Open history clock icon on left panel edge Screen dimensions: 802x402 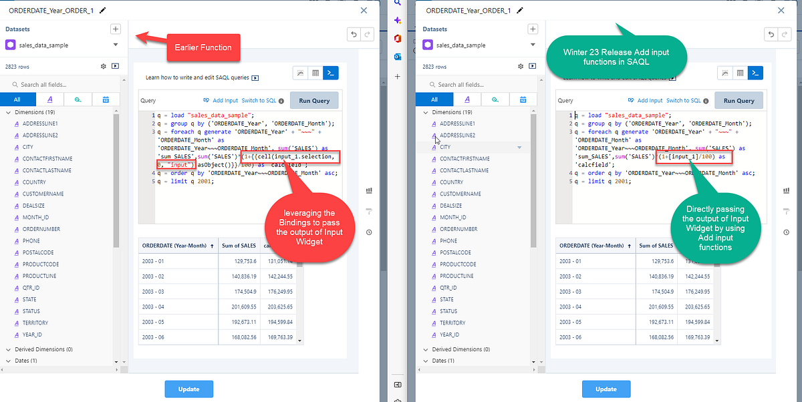[x=369, y=232]
